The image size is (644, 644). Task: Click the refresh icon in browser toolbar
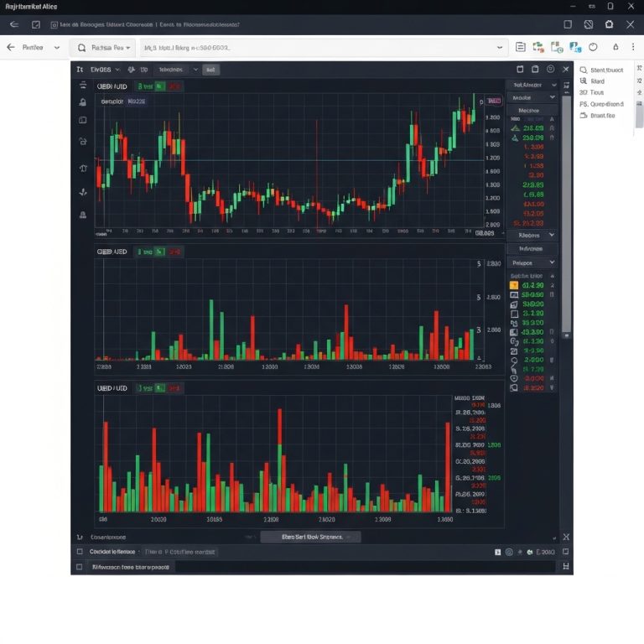click(x=593, y=48)
